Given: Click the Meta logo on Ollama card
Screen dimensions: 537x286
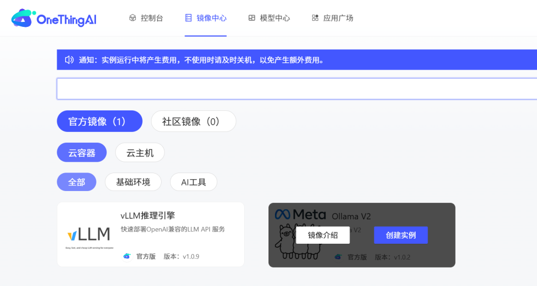Looking at the screenshot, I should [300, 214].
